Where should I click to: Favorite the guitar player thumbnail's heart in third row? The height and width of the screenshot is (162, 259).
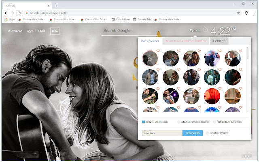[x=158, y=89]
